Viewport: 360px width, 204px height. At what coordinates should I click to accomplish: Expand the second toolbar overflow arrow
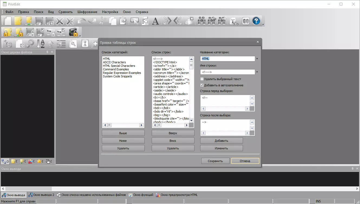[x=80, y=36]
